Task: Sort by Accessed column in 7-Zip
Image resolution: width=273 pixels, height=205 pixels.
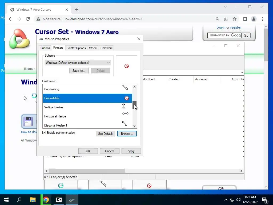Action: click(202, 79)
